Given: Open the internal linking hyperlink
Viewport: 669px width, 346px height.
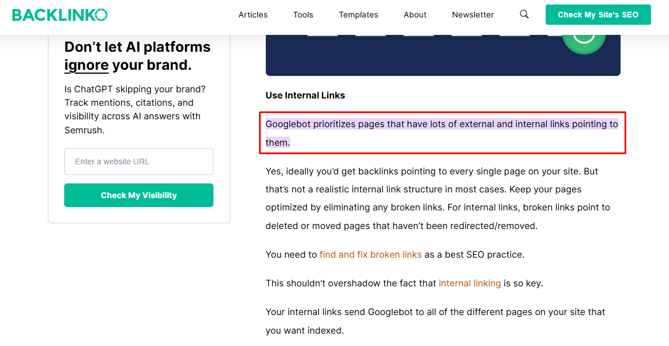Looking at the screenshot, I should [x=470, y=283].
